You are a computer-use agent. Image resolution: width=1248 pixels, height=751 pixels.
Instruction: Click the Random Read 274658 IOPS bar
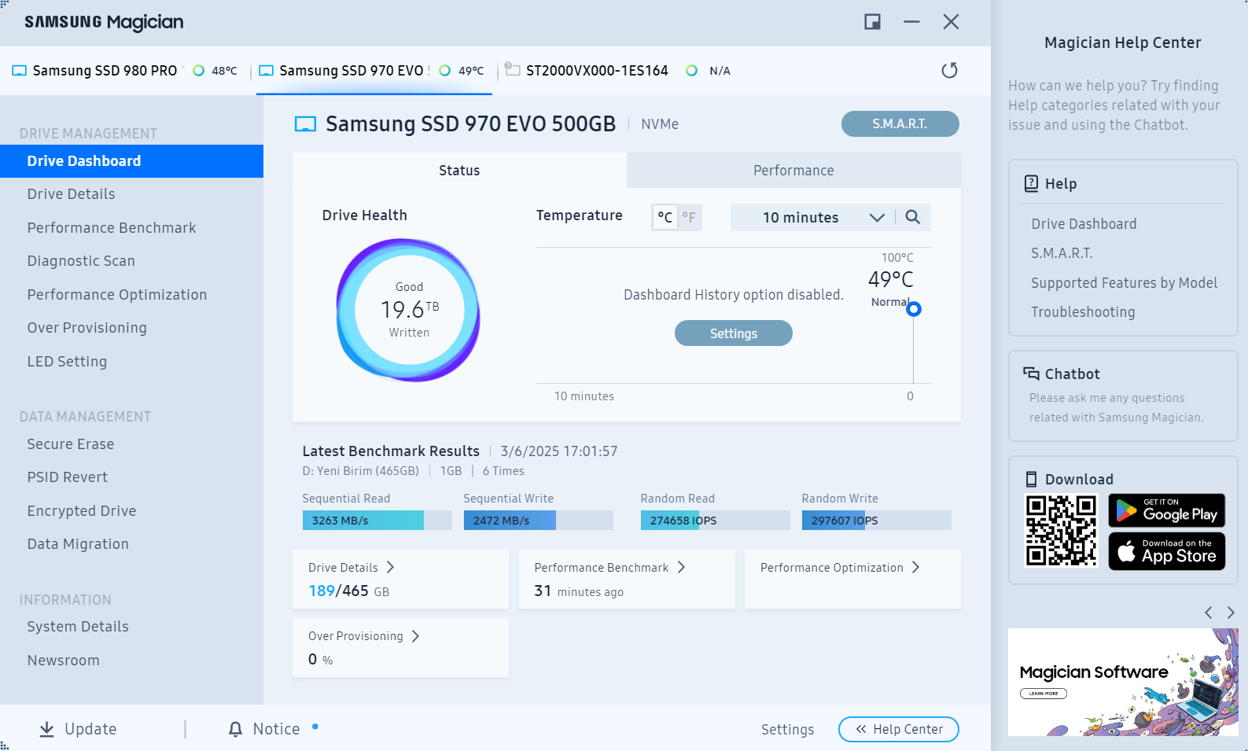(x=715, y=521)
